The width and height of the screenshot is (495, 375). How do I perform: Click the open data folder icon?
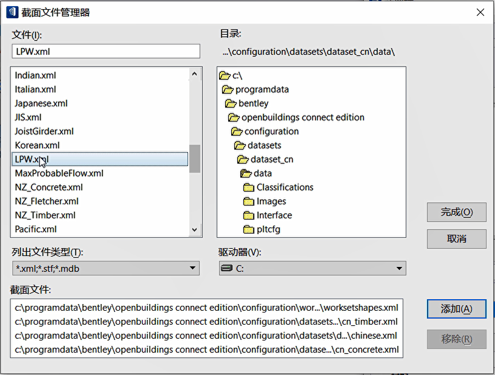coord(246,174)
